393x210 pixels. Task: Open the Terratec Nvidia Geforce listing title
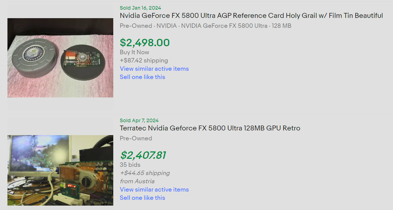(210, 128)
